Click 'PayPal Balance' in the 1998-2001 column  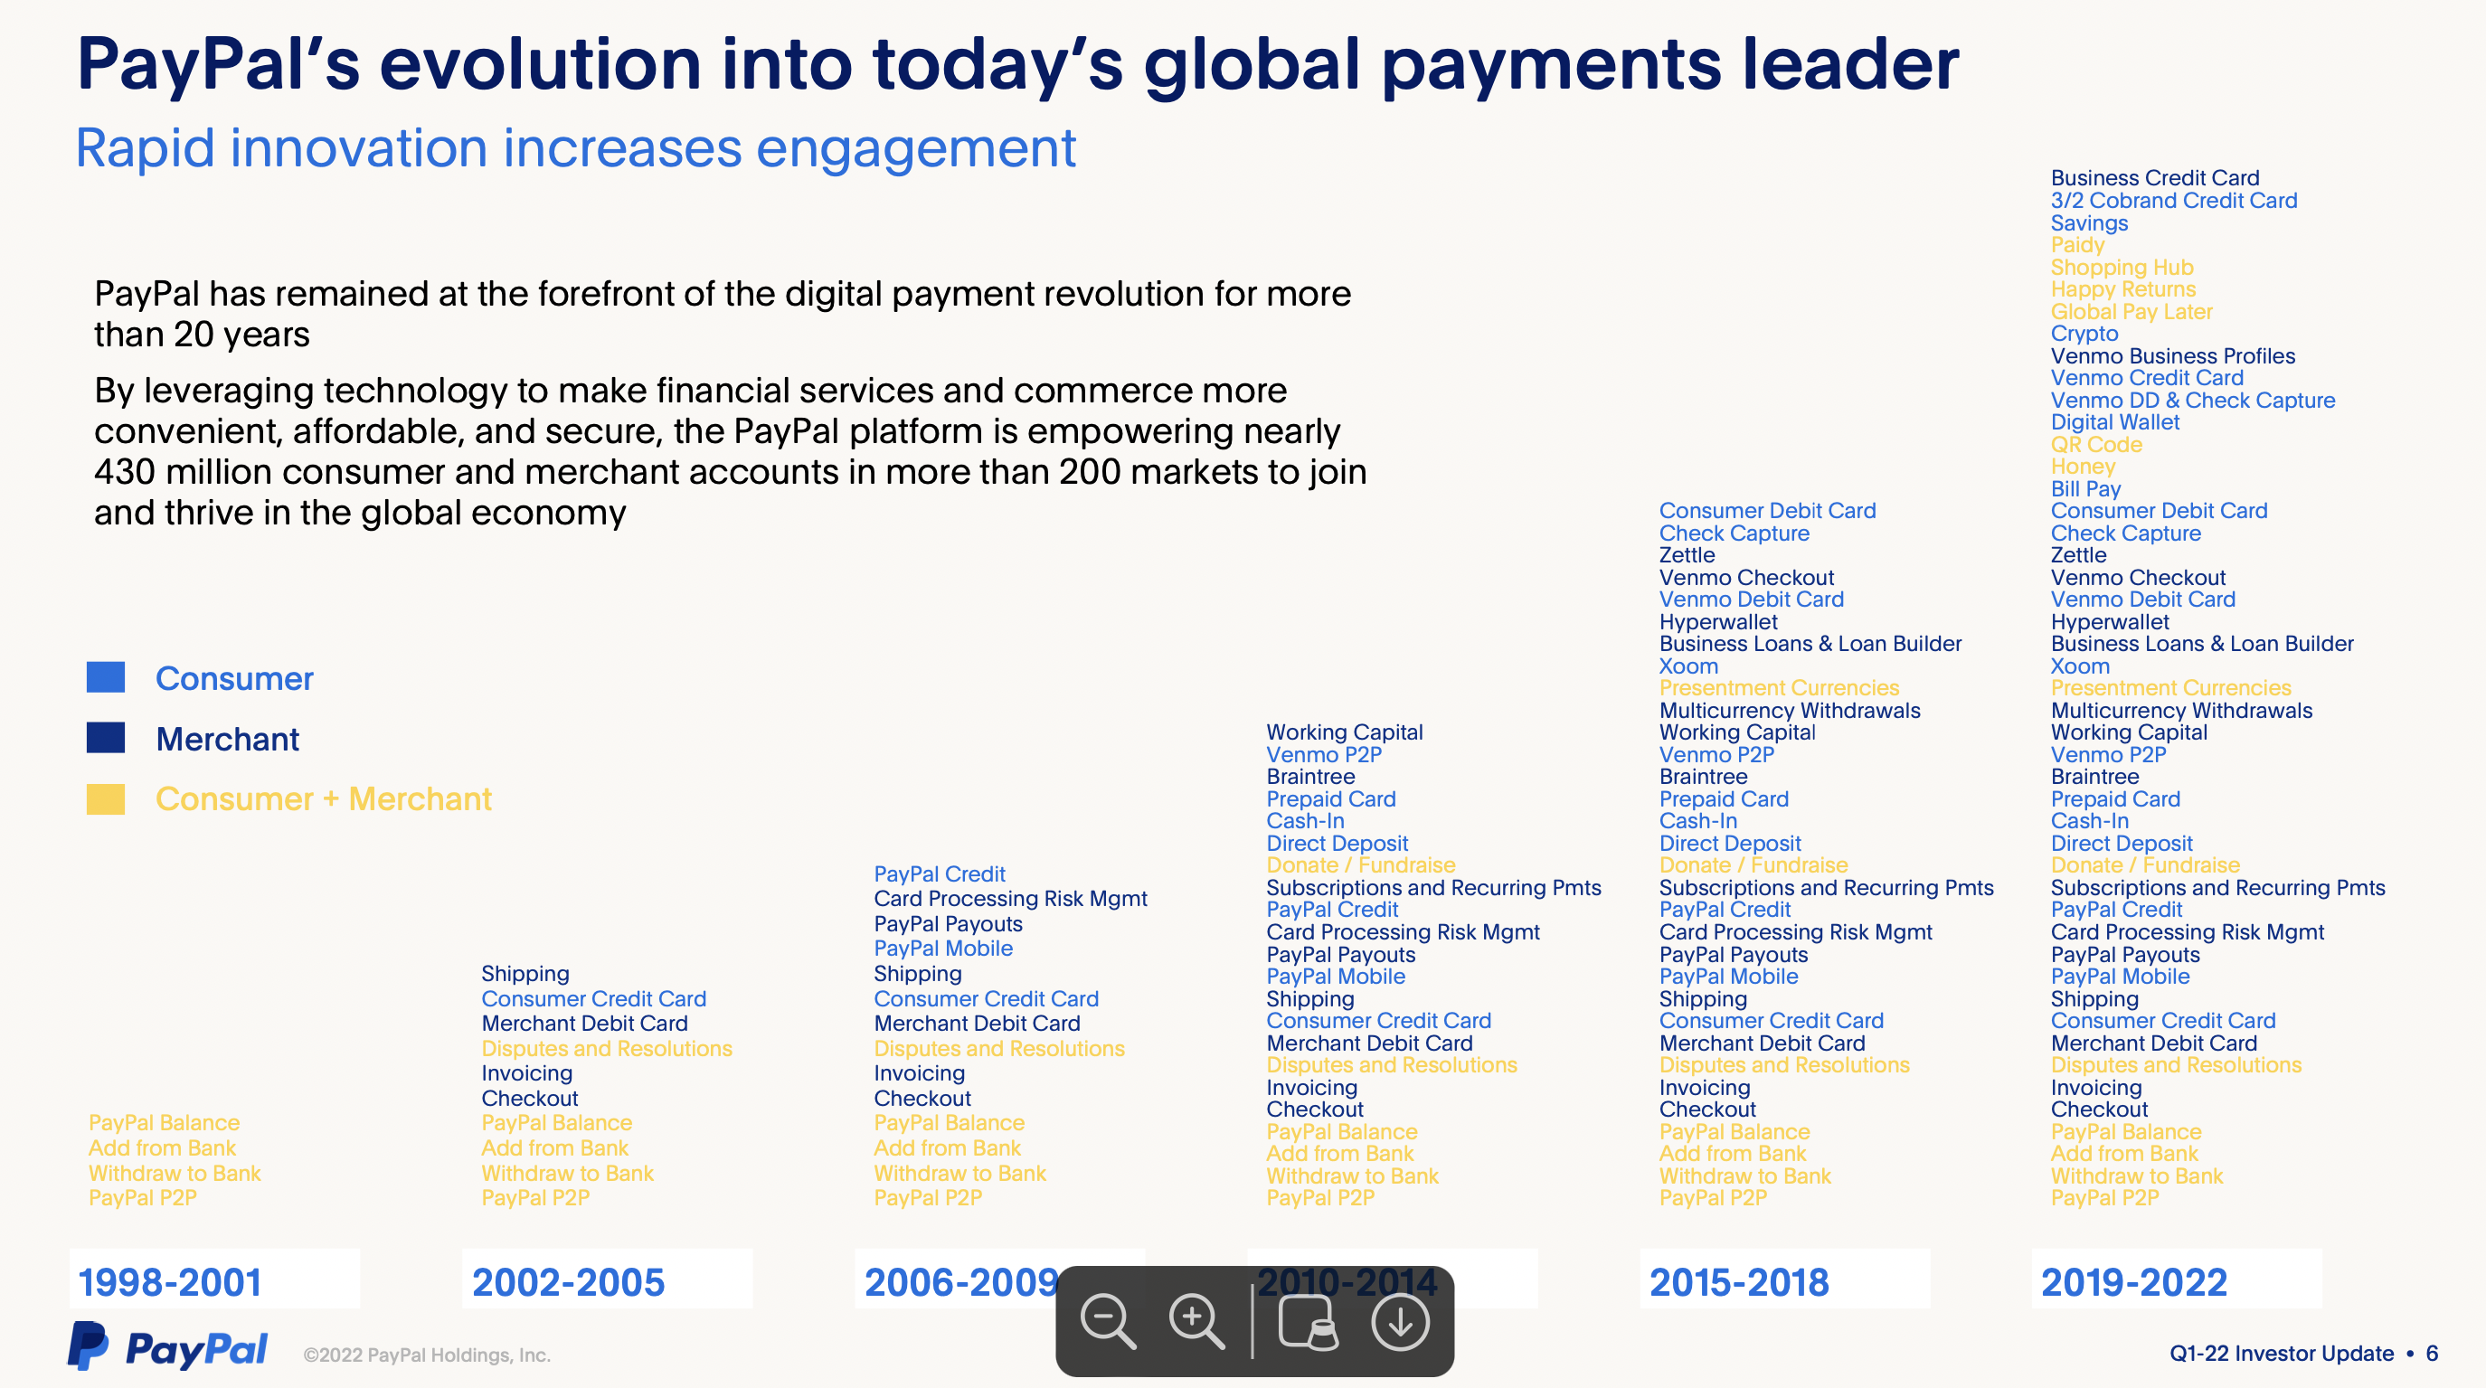pyautogui.click(x=164, y=1122)
